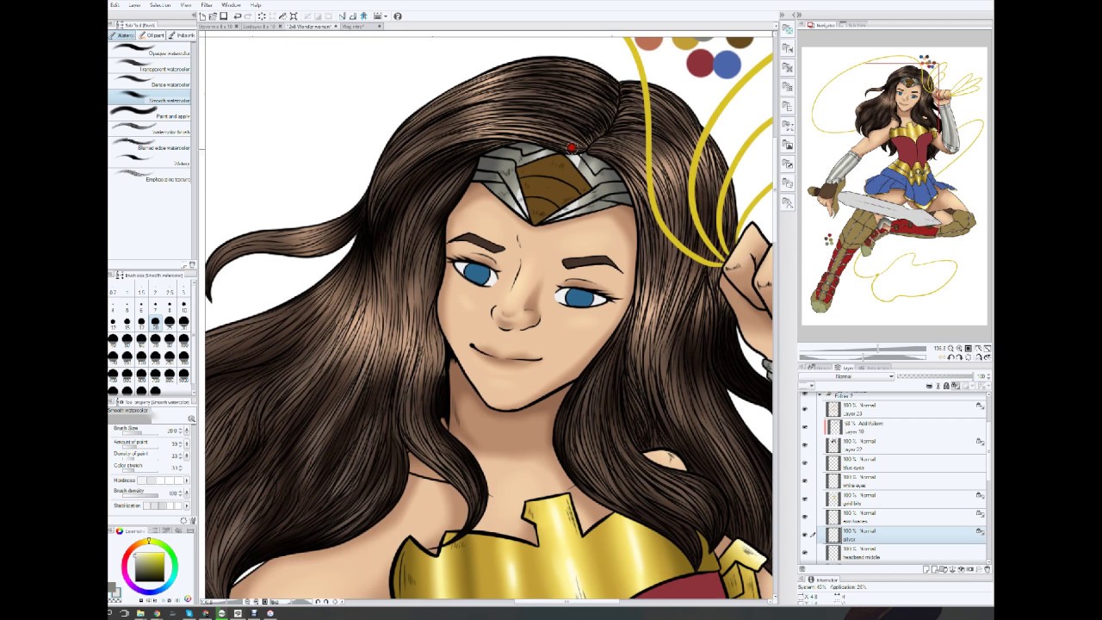
Task: Hide Layer 22 with eye icon
Action: [x=805, y=445]
